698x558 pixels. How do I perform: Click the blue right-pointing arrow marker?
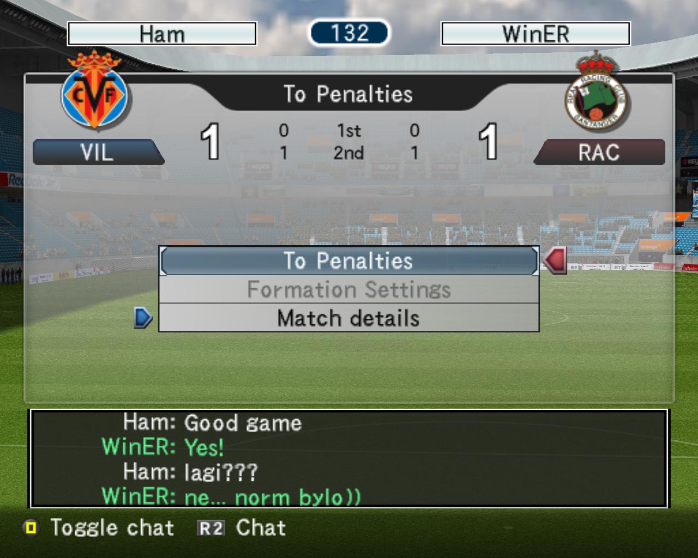[143, 318]
